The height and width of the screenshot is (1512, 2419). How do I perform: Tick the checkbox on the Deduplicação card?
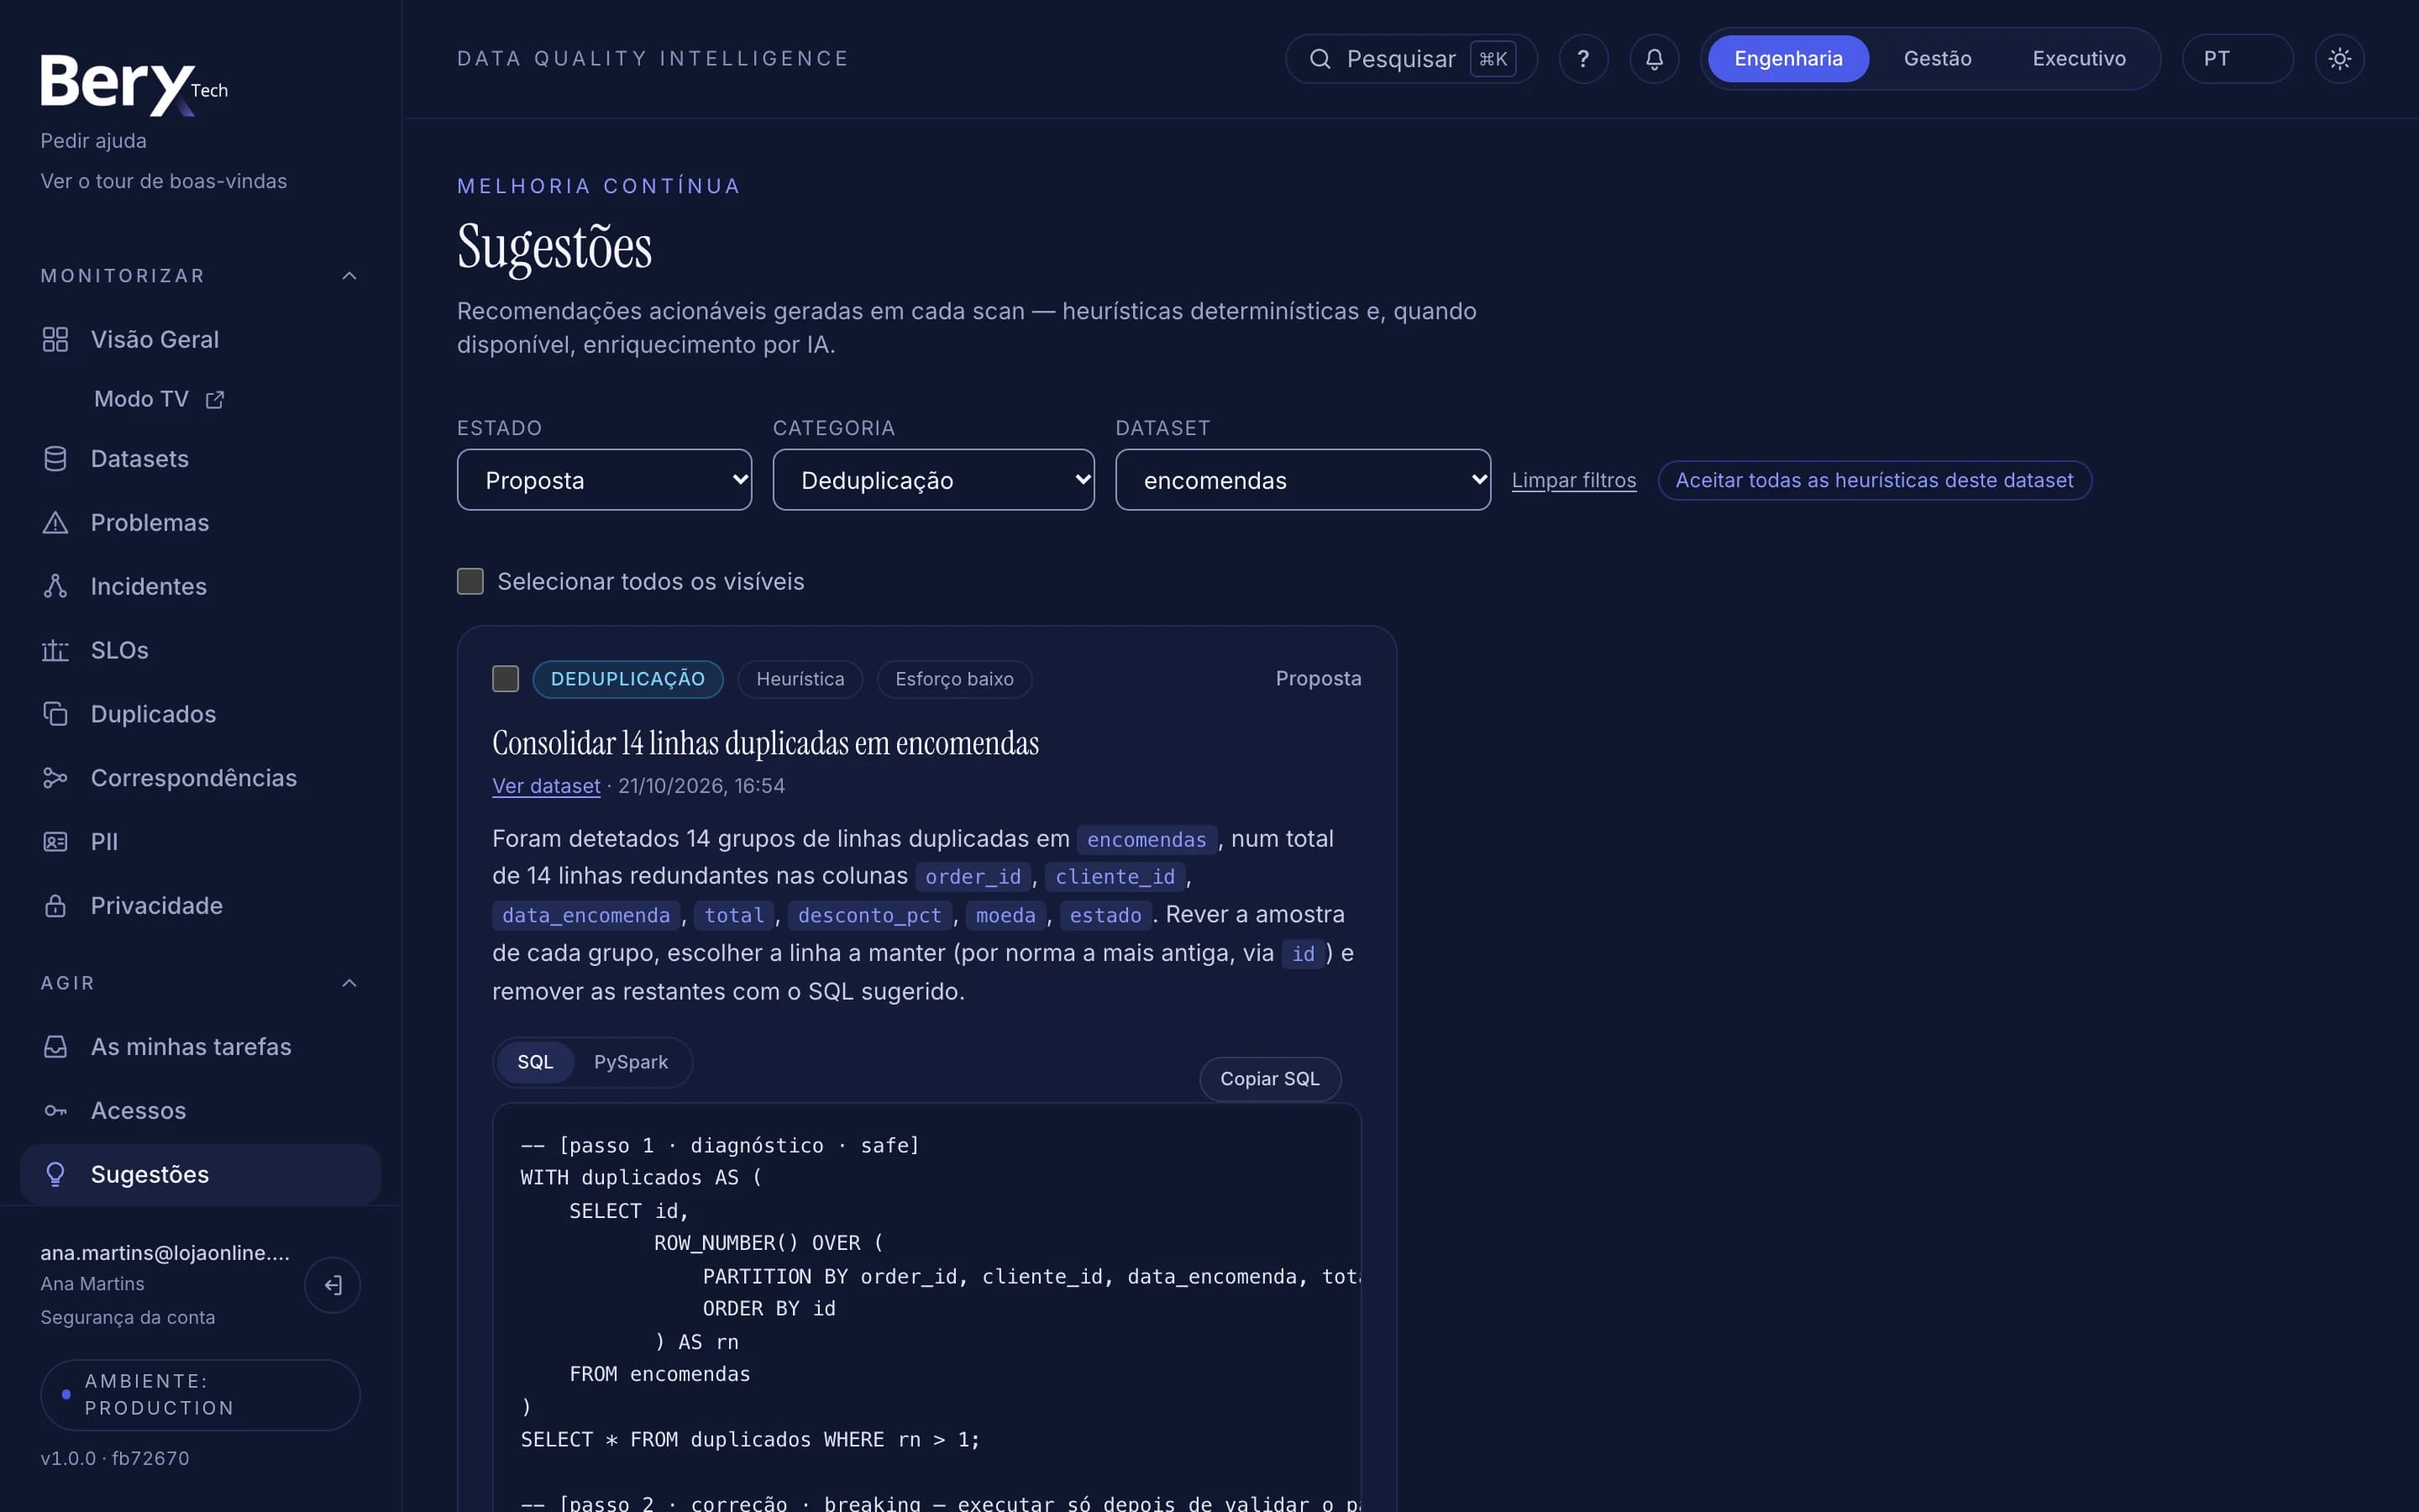(x=506, y=679)
